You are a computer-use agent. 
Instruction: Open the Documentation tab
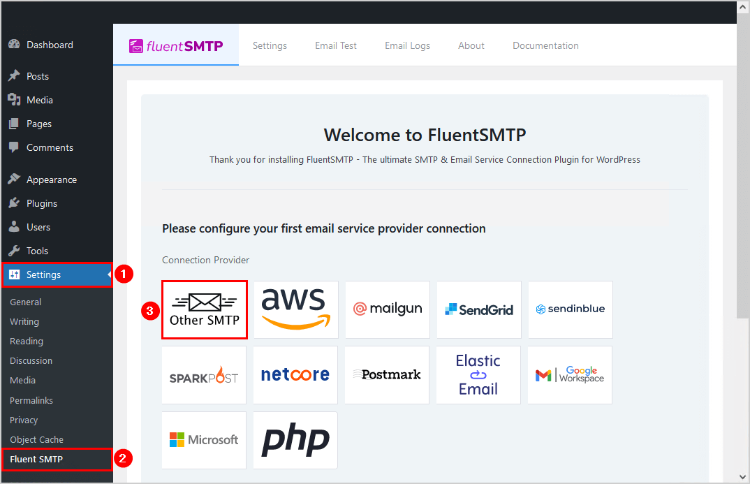tap(546, 45)
